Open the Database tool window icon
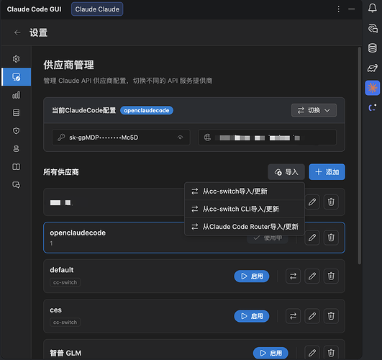The image size is (382, 360). pyautogui.click(x=372, y=48)
